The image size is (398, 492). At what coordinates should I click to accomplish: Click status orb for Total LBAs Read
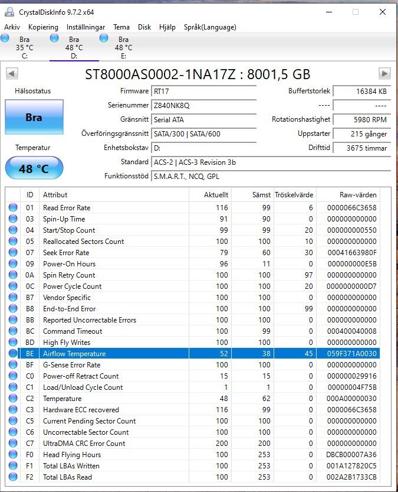[x=13, y=477]
